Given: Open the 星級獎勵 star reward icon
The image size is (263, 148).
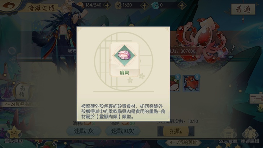Looking at the screenshot, I should (14, 135).
